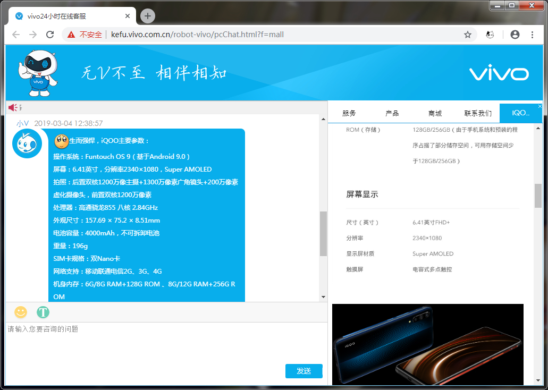This screenshot has width=548, height=390.
Task: Click the Super AMOLED value in panel
Action: pos(433,253)
